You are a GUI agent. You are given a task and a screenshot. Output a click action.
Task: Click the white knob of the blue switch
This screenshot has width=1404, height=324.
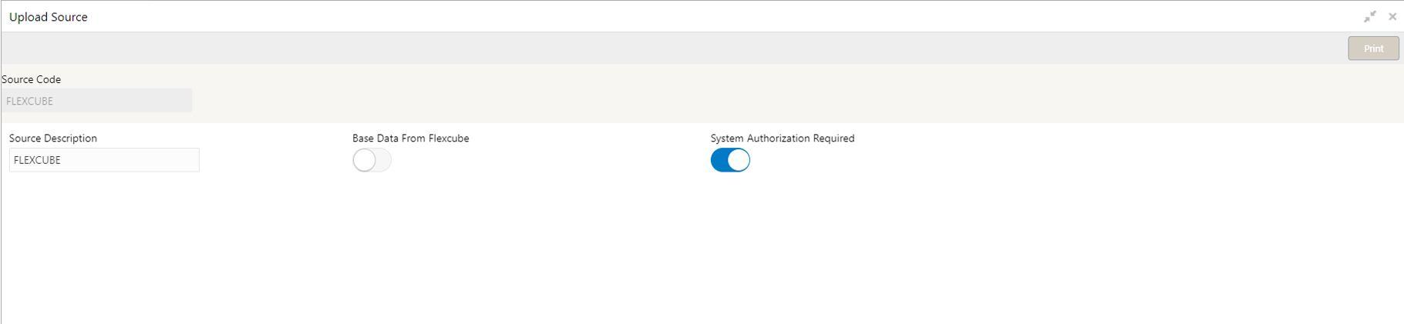coord(738,160)
